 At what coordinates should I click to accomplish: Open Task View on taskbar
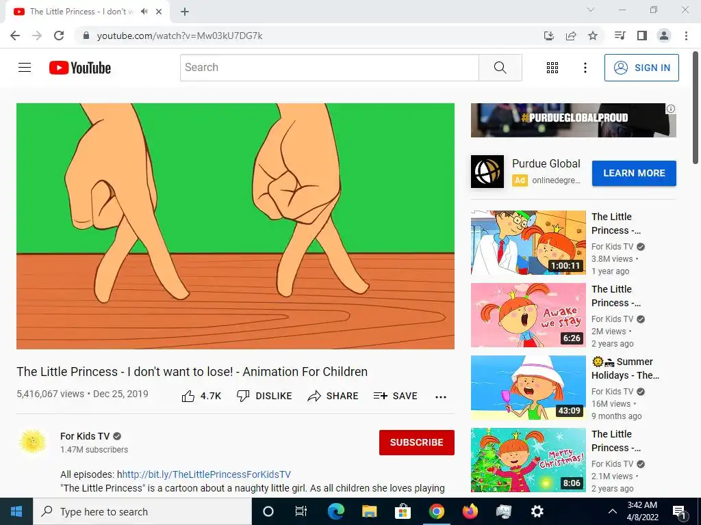[x=301, y=511]
